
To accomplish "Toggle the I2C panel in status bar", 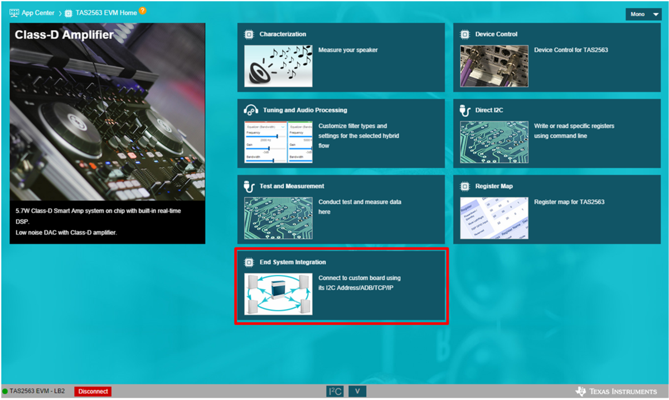I will tap(335, 392).
